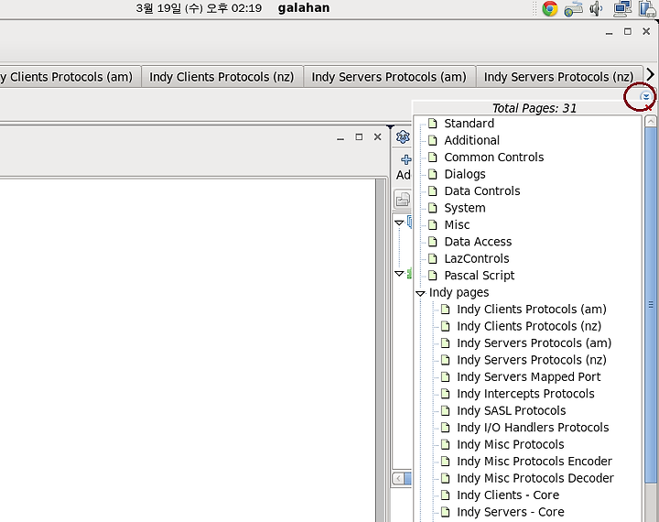Choose Indy Misc Protocols Encoder entry
This screenshot has height=522, width=659.
(x=535, y=461)
